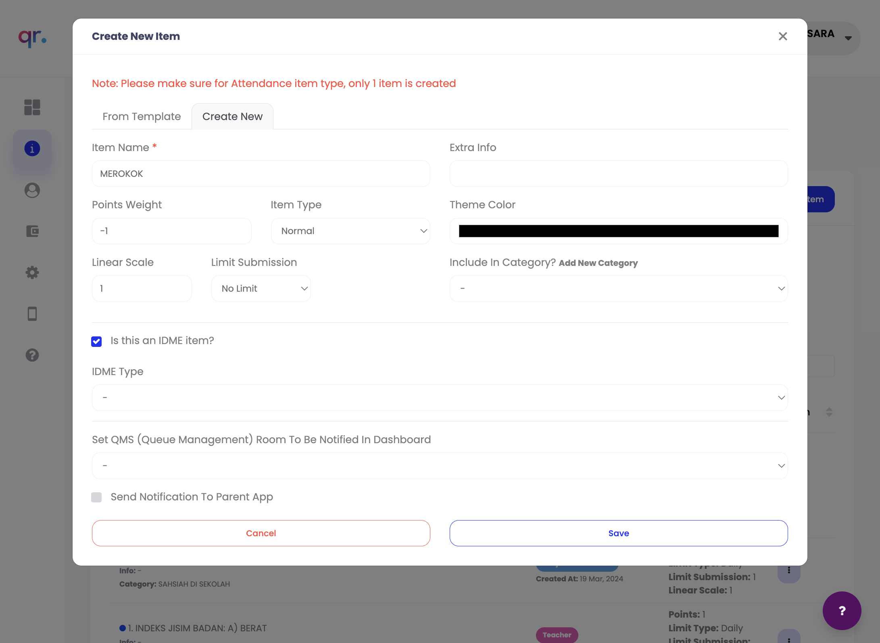Click the Linear Scale field

click(142, 288)
